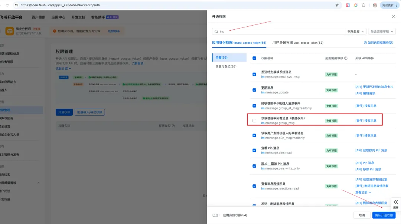Click 确认开通权限 button
401x224 pixels.
(x=384, y=215)
